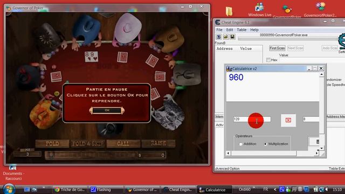Viewport: 345px width, 194px height.
Task: Click the raise amount slider in the poker game
Action: click(x=91, y=155)
